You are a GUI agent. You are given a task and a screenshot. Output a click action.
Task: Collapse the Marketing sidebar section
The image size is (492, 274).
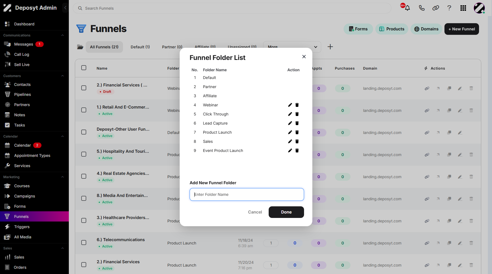point(62,177)
